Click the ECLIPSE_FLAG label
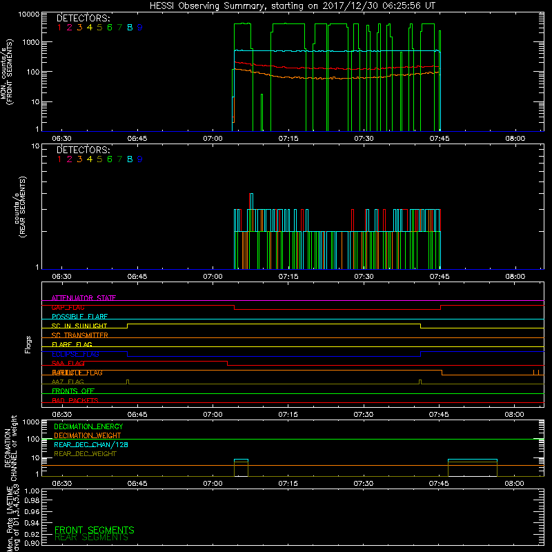This screenshot has height=552, width=552. 75,354
